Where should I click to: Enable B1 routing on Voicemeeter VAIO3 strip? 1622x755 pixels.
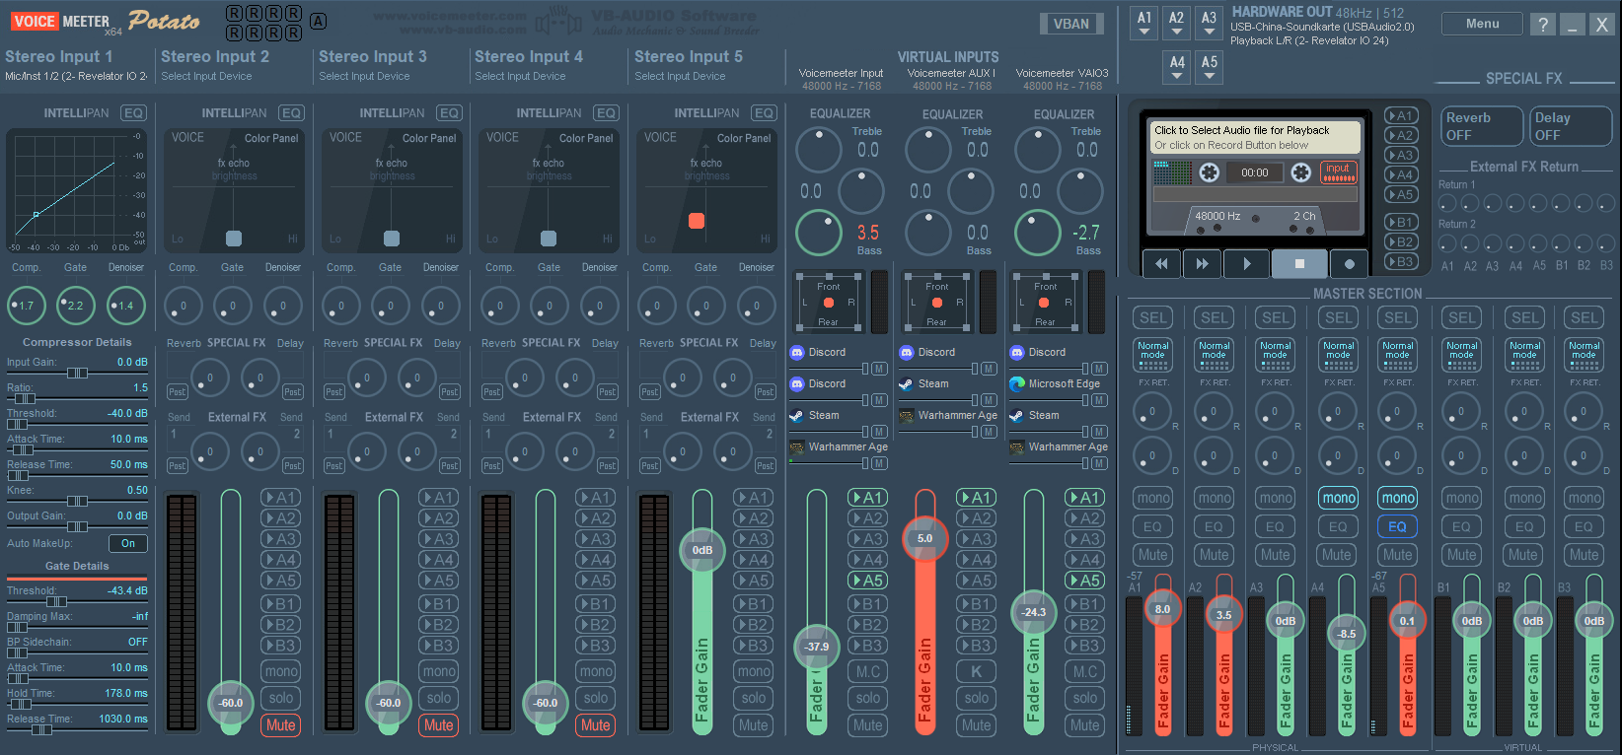(1084, 603)
